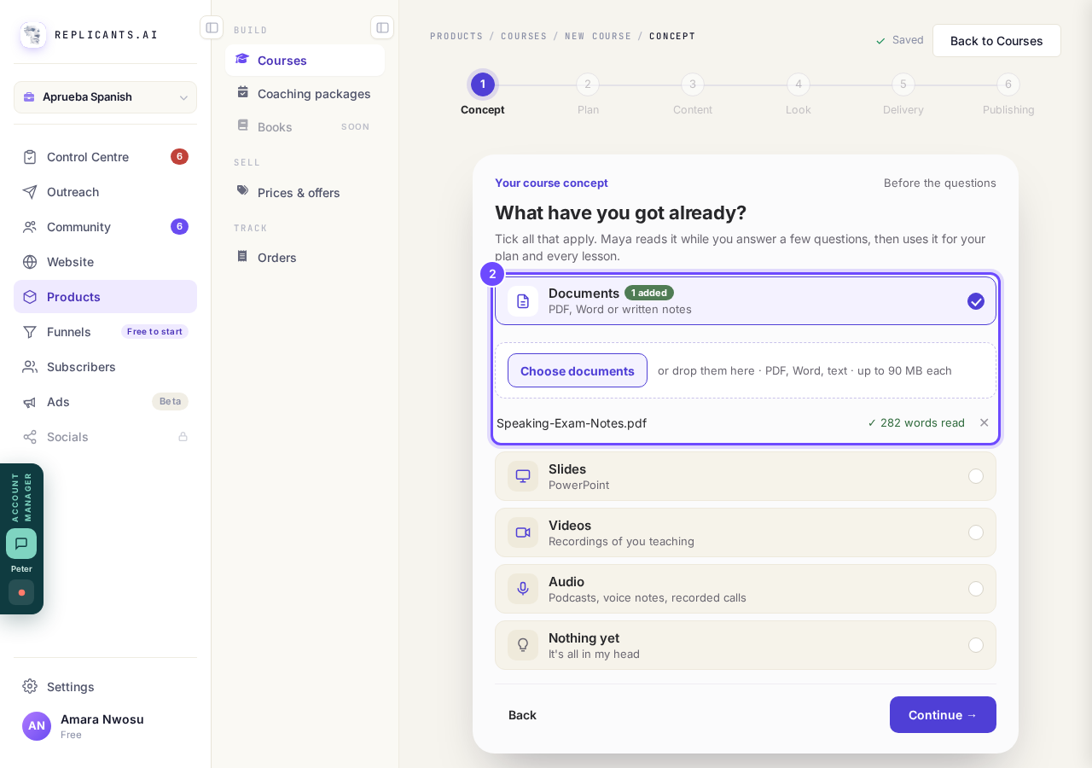Image resolution: width=1092 pixels, height=768 pixels.
Task: Click the Subscribers users icon
Action: (30, 367)
